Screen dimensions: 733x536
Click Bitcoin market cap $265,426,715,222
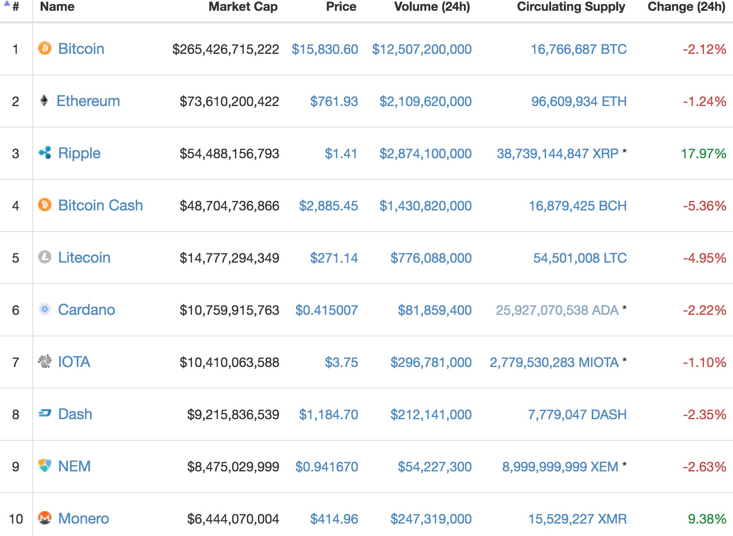point(226,49)
